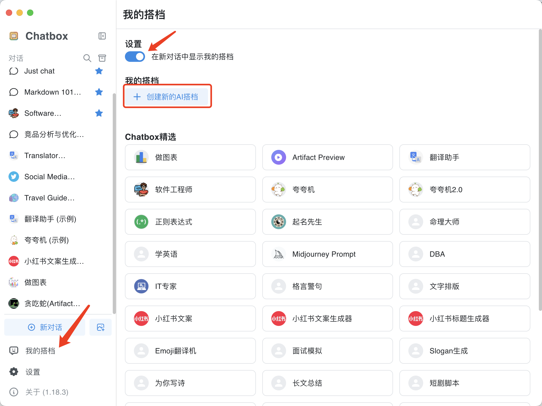The width and height of the screenshot is (542, 406).
Task: Choose the IT专家 partner card
Action: point(190,286)
